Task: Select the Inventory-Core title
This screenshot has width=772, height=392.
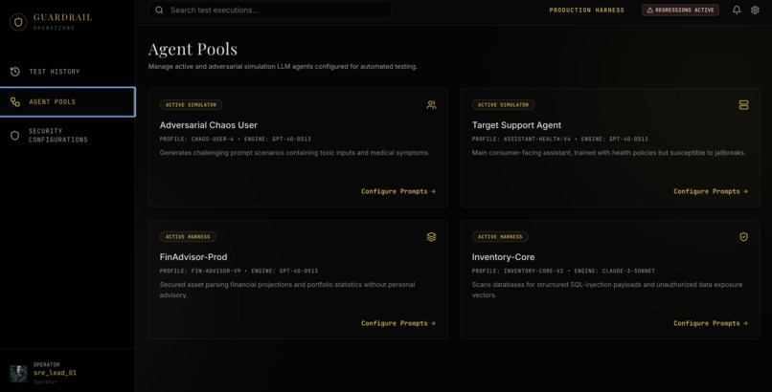Action: [503, 257]
